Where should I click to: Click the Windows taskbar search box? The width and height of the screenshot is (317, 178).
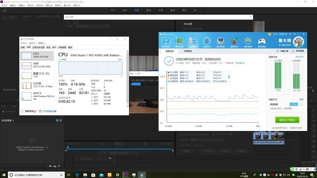coord(34,174)
